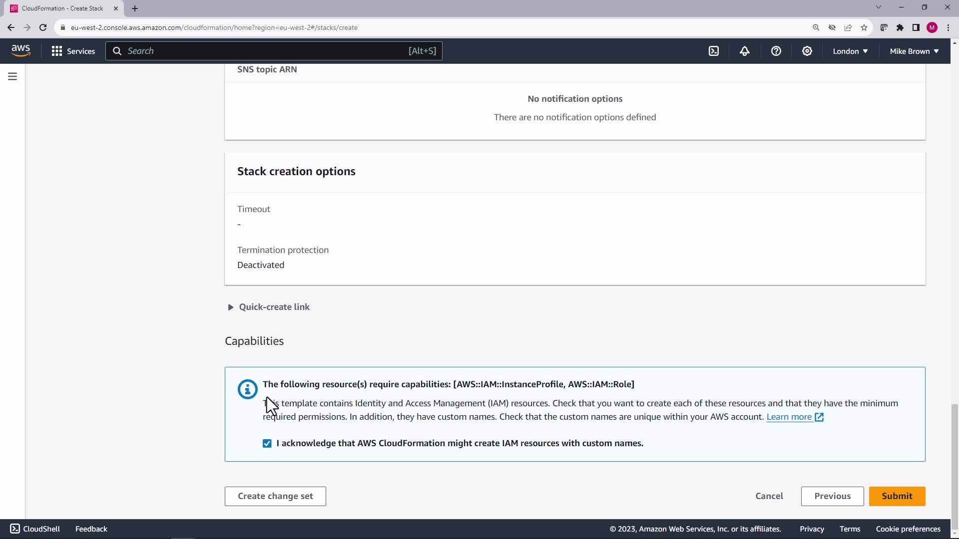
Task: Open the London region dropdown
Action: 850,51
